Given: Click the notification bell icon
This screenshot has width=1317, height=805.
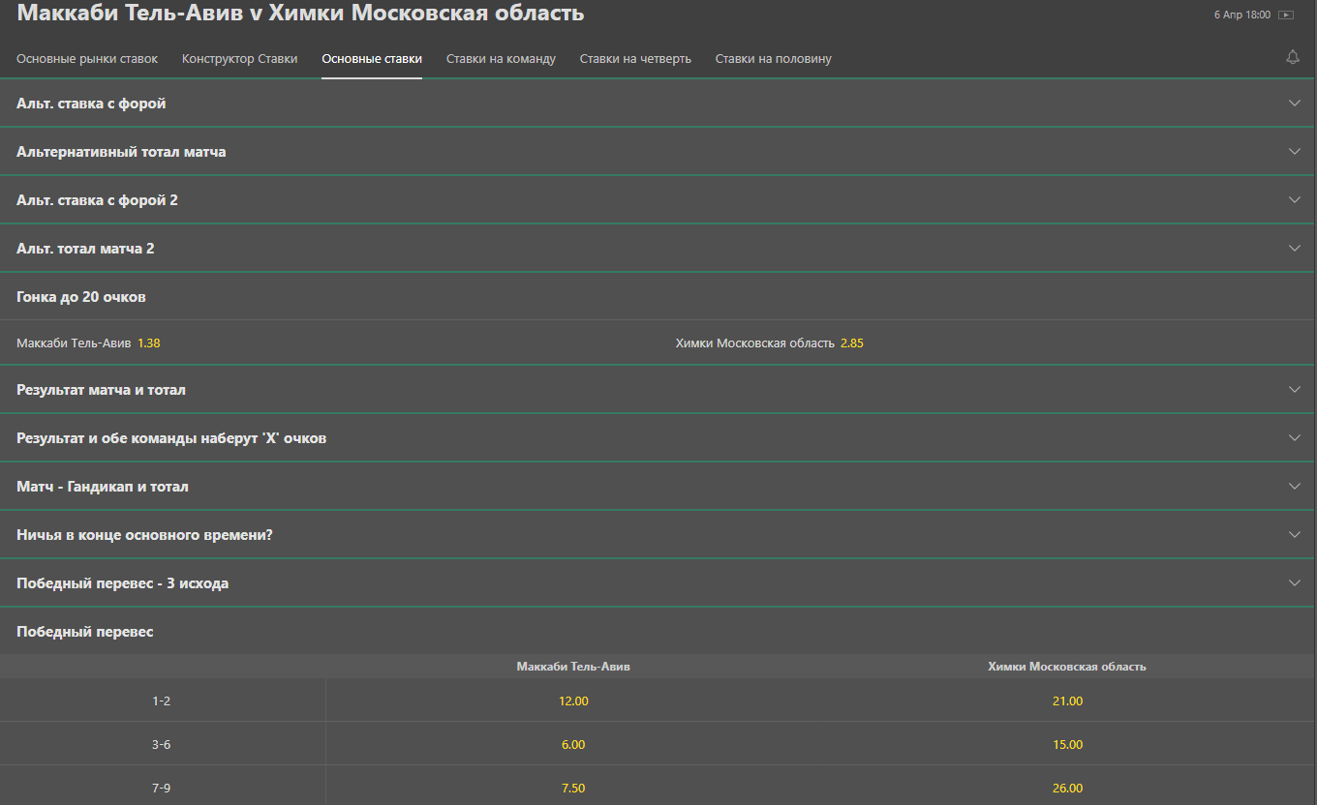Looking at the screenshot, I should [1293, 58].
